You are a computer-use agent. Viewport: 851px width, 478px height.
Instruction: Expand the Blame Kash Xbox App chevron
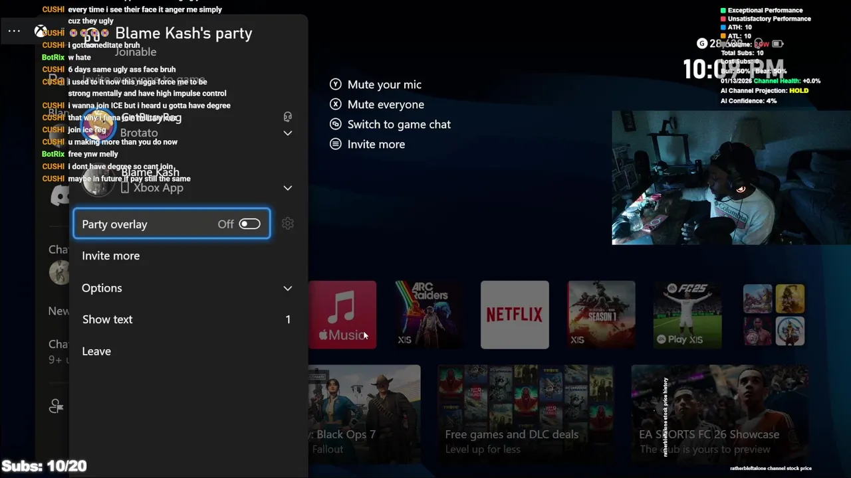point(288,188)
